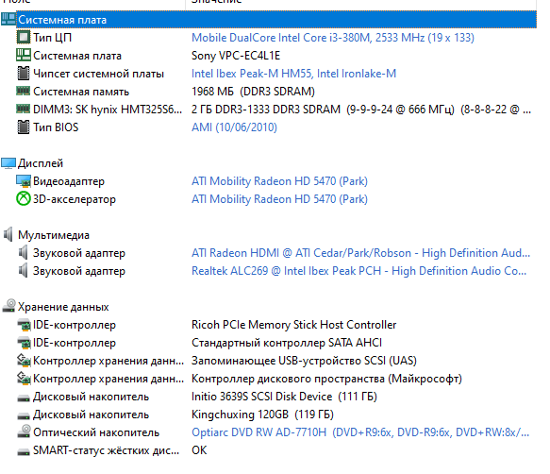Image resolution: width=550 pixels, height=474 pixels.
Task: Click storage controller icon in USB SCSI (UAS) row
Action: [x=24, y=361]
